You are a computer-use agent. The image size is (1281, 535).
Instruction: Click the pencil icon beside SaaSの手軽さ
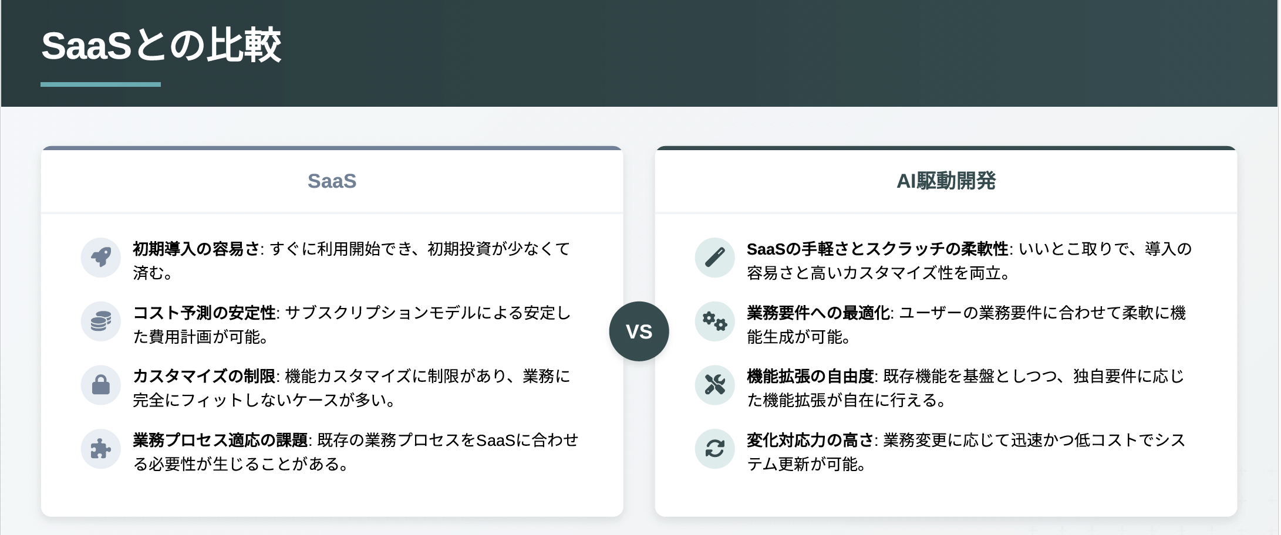tap(715, 258)
